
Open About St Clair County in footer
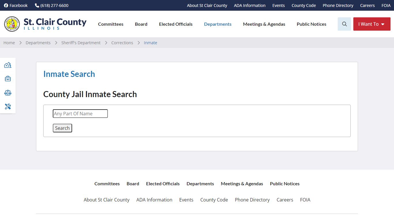click(x=107, y=200)
